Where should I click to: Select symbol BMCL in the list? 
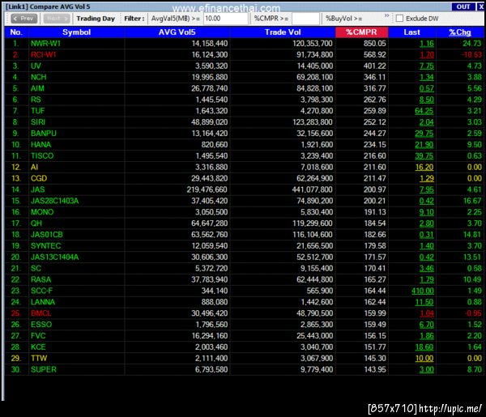point(40,313)
